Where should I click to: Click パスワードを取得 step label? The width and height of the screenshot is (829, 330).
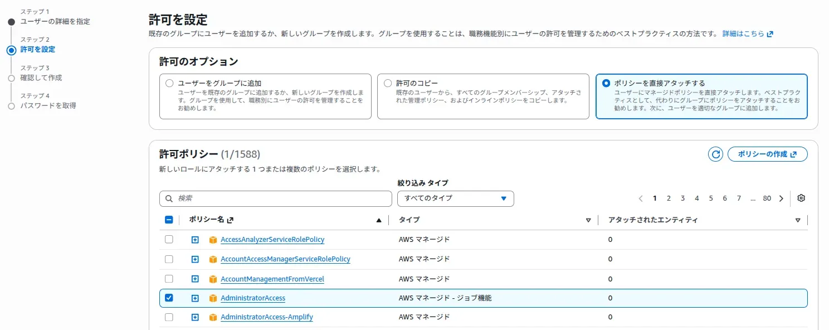(x=48, y=106)
